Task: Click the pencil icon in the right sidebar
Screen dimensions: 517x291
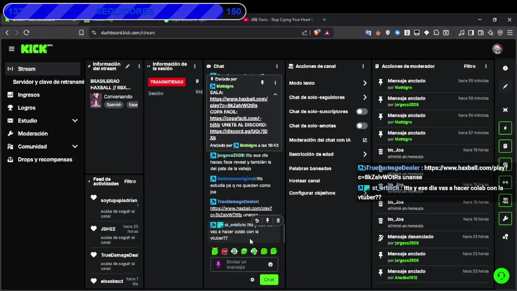Action: point(505,86)
